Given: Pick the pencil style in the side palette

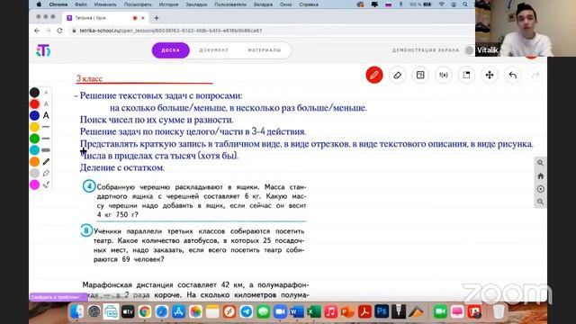Looking at the screenshot, I should (46, 162).
